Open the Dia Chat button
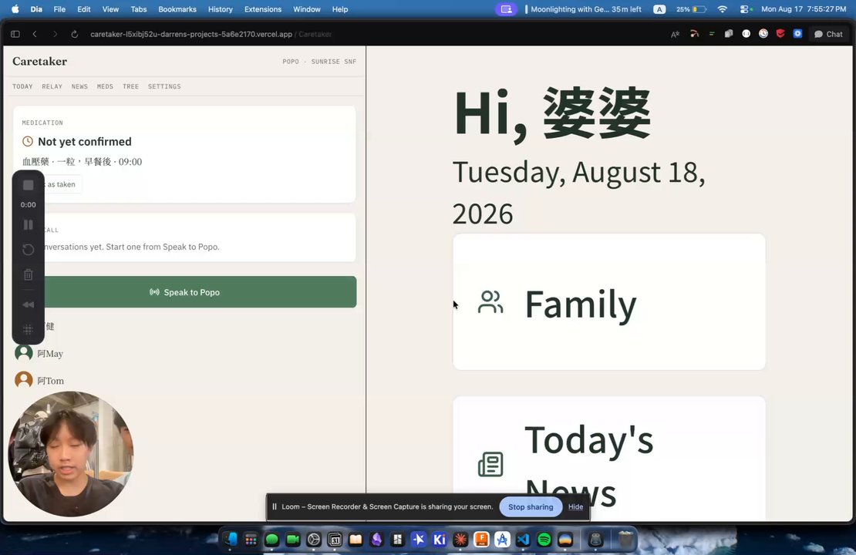 (828, 34)
